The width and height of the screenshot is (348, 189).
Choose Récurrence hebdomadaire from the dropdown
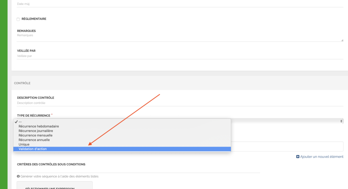(x=41, y=126)
